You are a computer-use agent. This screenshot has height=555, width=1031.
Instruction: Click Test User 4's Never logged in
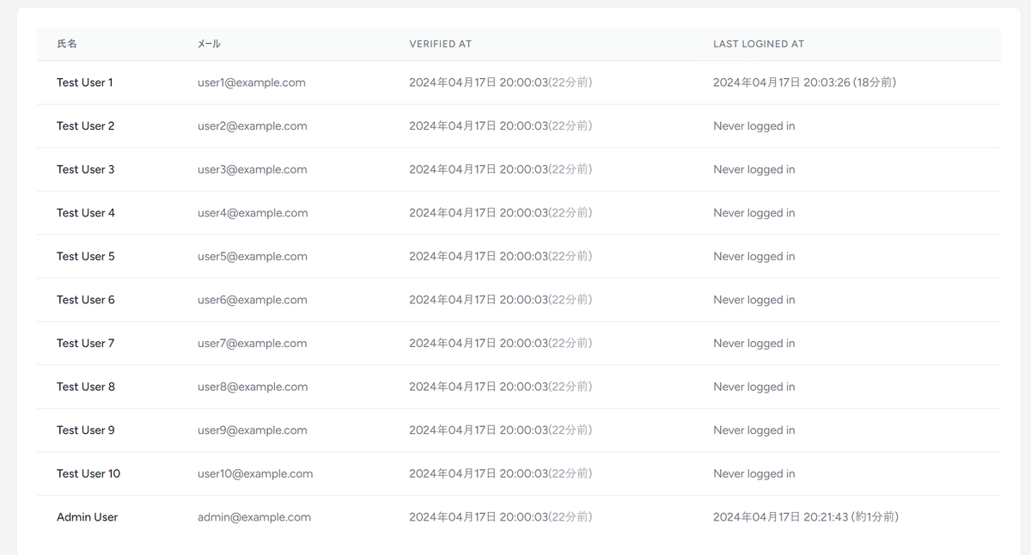[754, 213]
